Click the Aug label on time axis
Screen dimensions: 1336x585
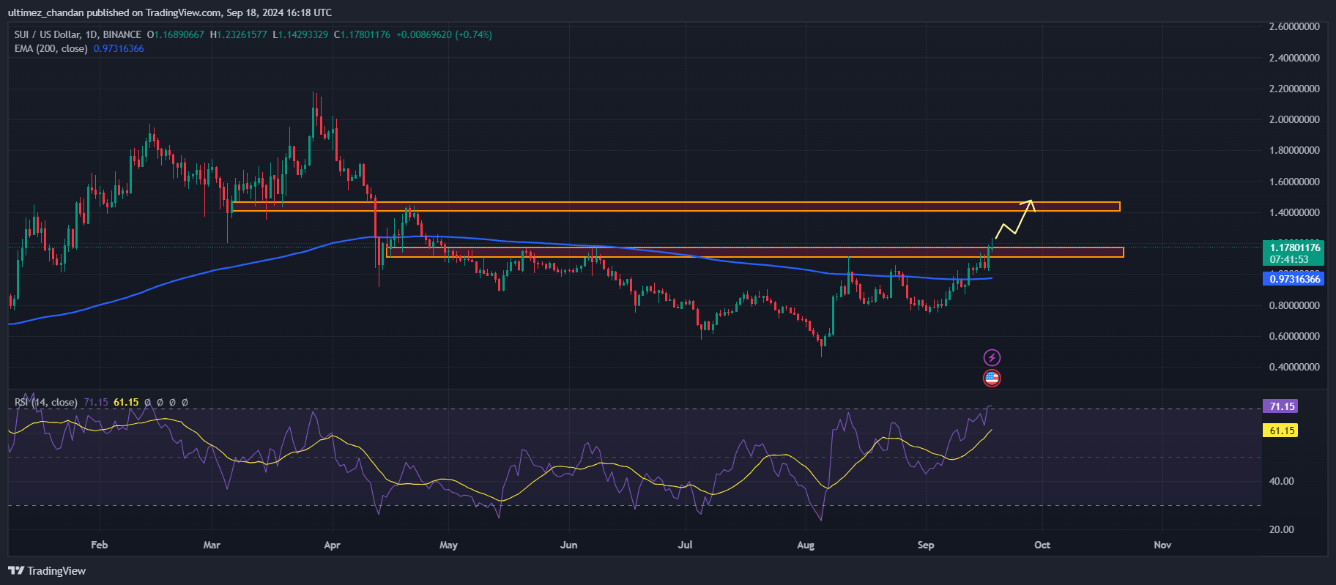806,545
